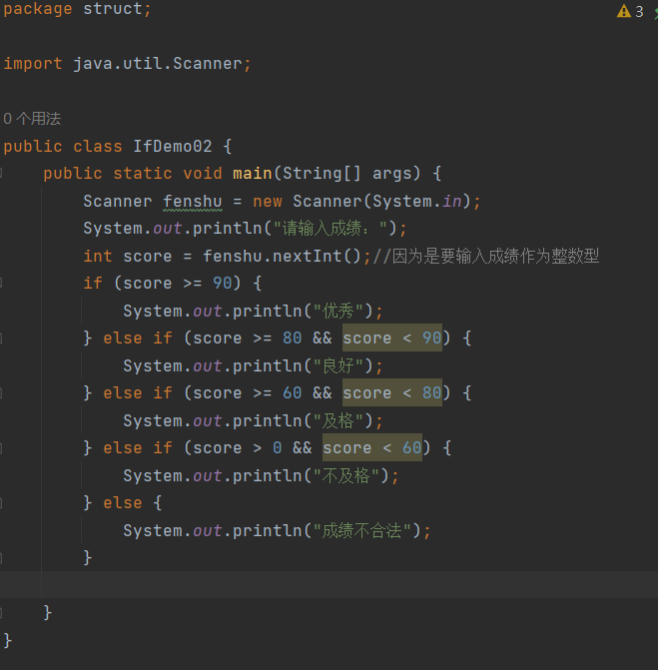The height and width of the screenshot is (670, 658).
Task: Click 'java.util.Scanner' in the import line
Action: 158,64
